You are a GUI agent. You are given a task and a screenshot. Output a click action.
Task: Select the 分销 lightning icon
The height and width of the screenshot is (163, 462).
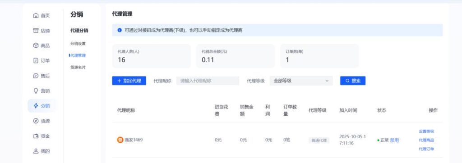click(36, 106)
